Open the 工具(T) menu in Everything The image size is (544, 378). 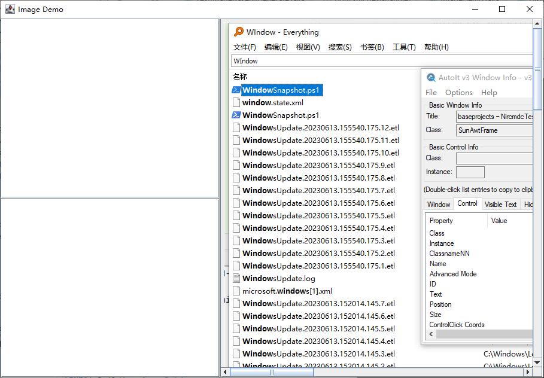(404, 47)
